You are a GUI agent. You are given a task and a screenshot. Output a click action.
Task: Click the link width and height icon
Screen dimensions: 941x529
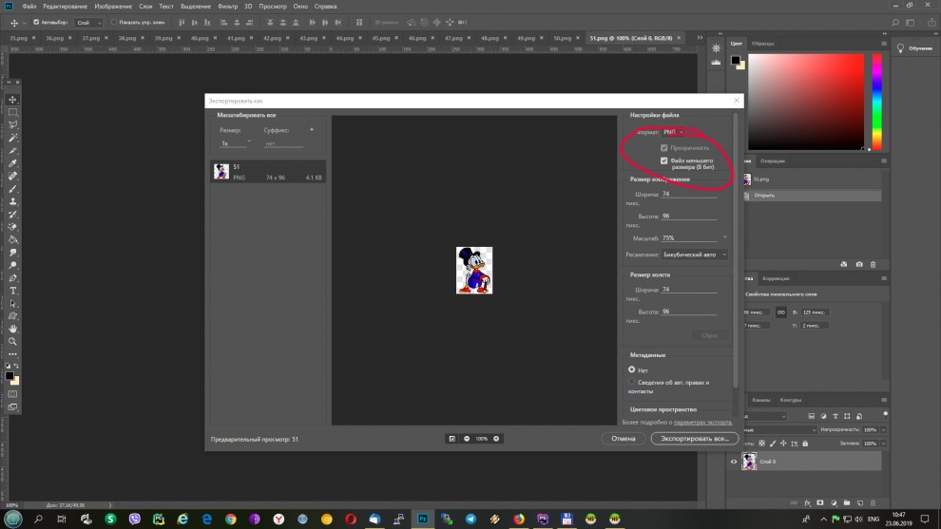tap(780, 312)
